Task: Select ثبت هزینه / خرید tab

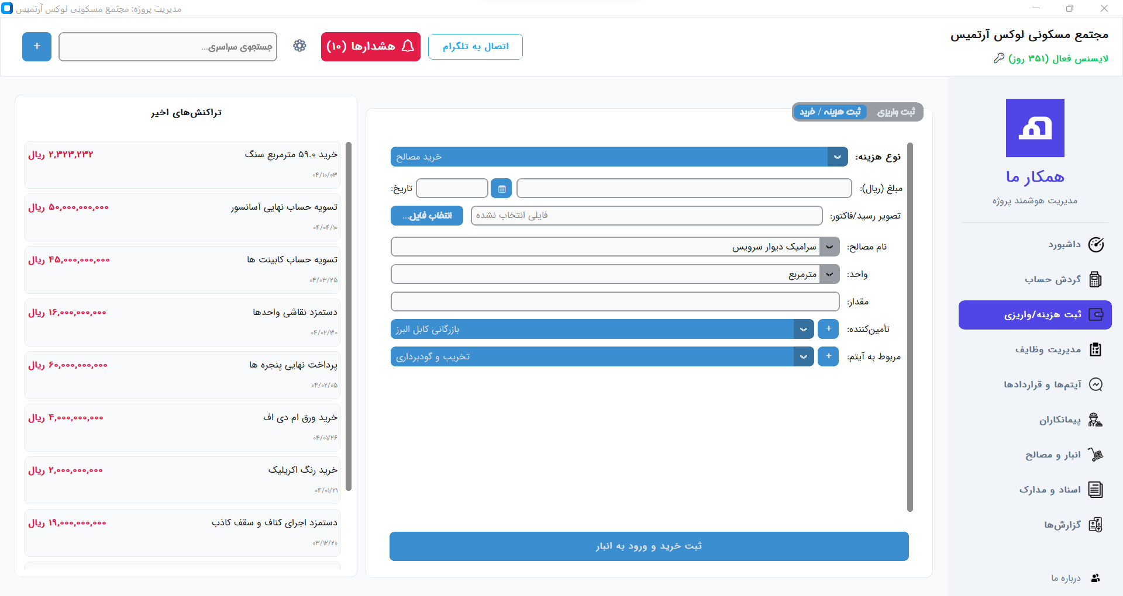Action: point(830,112)
